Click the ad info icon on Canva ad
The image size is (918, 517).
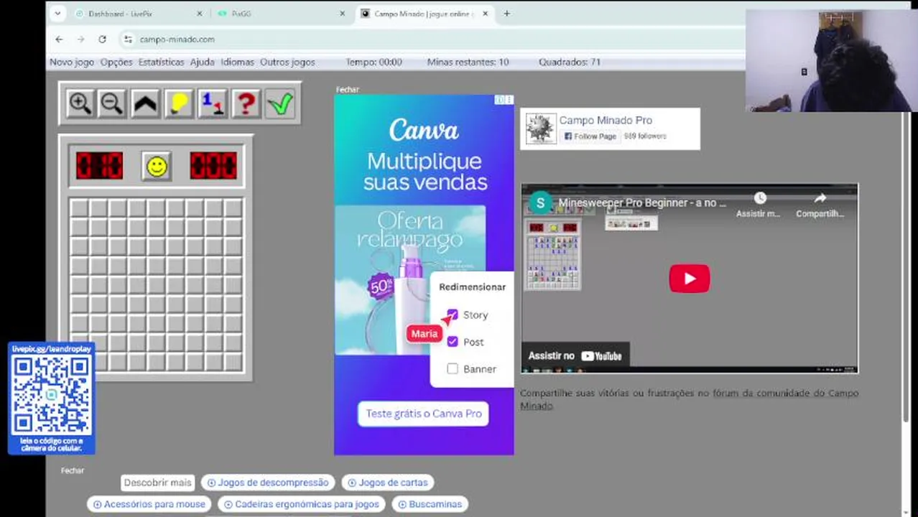[500, 100]
